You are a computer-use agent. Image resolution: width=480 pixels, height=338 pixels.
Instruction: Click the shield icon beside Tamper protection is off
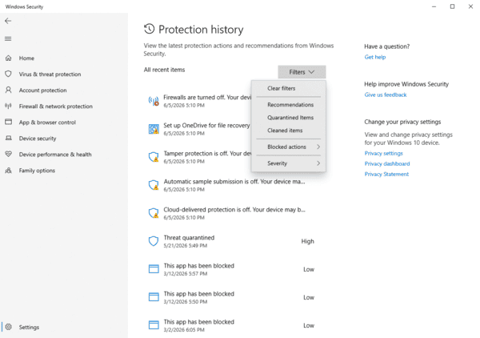coord(154,157)
